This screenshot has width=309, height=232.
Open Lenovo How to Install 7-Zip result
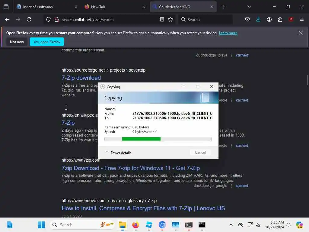click(143, 208)
